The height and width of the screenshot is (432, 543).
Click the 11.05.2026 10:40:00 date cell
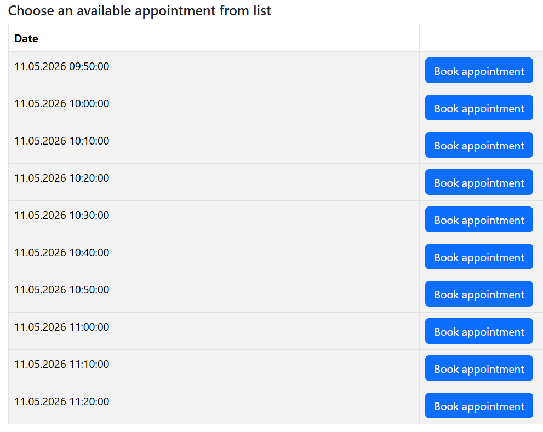(62, 253)
